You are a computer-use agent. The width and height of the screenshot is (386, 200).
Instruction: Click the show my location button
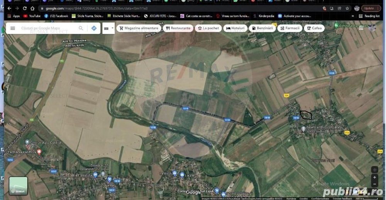374,169
